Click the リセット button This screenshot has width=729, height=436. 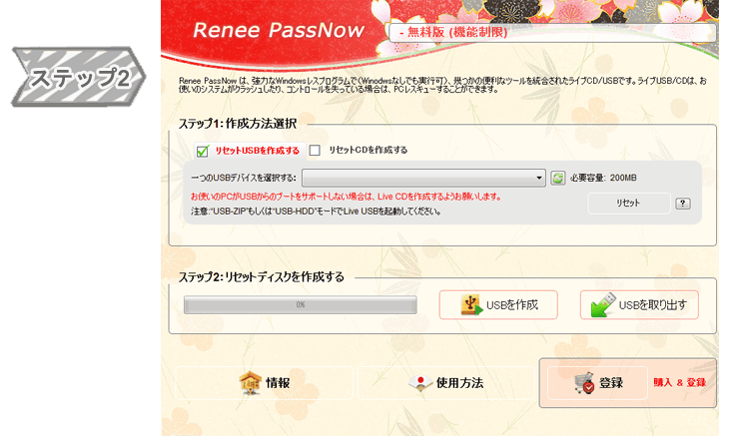[628, 203]
